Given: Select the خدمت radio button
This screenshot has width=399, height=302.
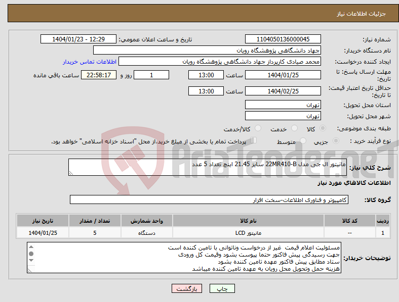Looking at the screenshot, I should pyautogui.click(x=294, y=128).
